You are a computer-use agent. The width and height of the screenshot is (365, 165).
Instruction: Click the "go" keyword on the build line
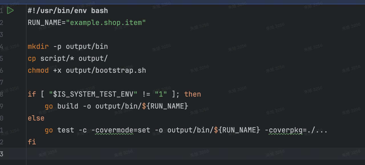tap(49, 106)
